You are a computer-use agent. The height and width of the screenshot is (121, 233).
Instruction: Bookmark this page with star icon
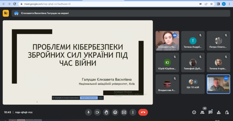tap(212, 4)
